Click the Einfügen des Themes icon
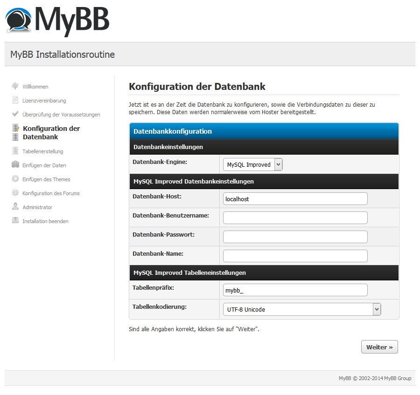420x395 pixels. coord(15,179)
